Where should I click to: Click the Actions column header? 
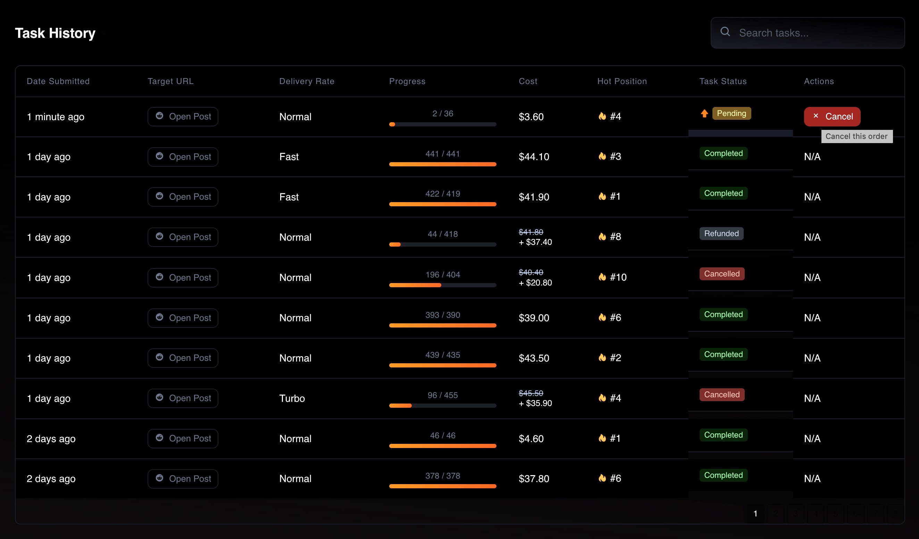(x=819, y=81)
